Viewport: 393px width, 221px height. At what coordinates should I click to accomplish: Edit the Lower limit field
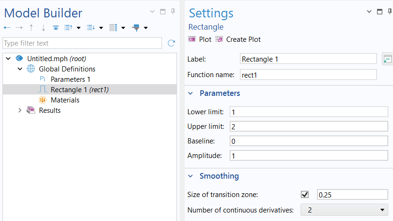[x=309, y=112]
